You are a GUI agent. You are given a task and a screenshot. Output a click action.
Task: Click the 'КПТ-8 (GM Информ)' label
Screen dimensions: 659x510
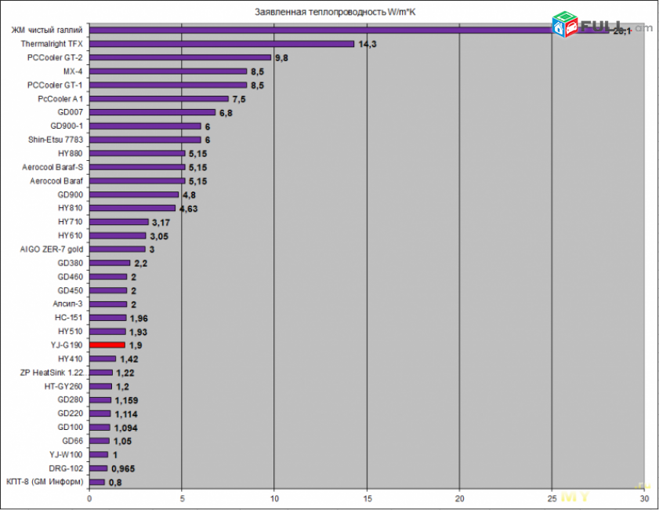pos(45,482)
